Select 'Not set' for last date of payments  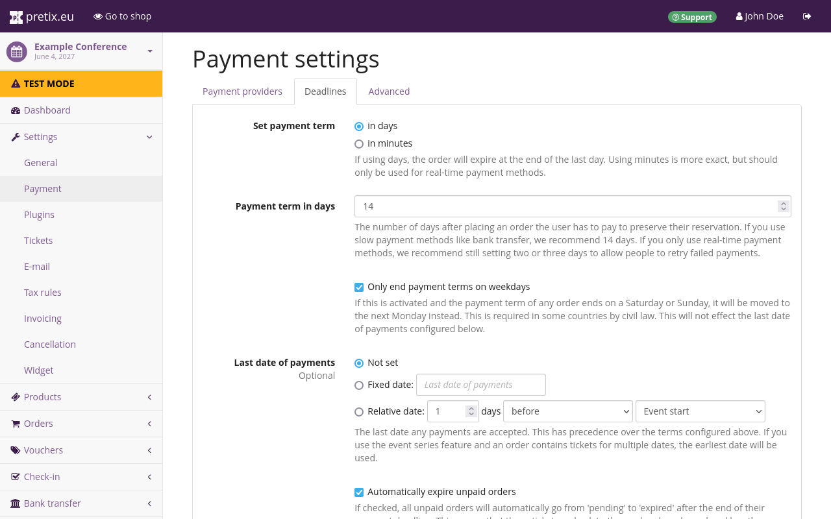[x=359, y=363]
